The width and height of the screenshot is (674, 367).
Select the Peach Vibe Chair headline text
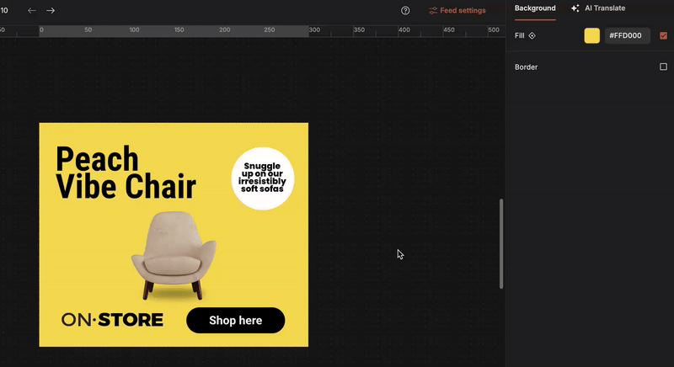pos(125,173)
